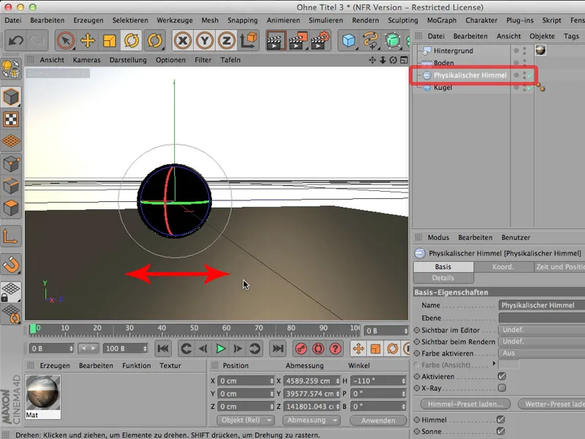Click the viewport orbit rotate icon
The width and height of the screenshot is (585, 439).
tap(393, 60)
